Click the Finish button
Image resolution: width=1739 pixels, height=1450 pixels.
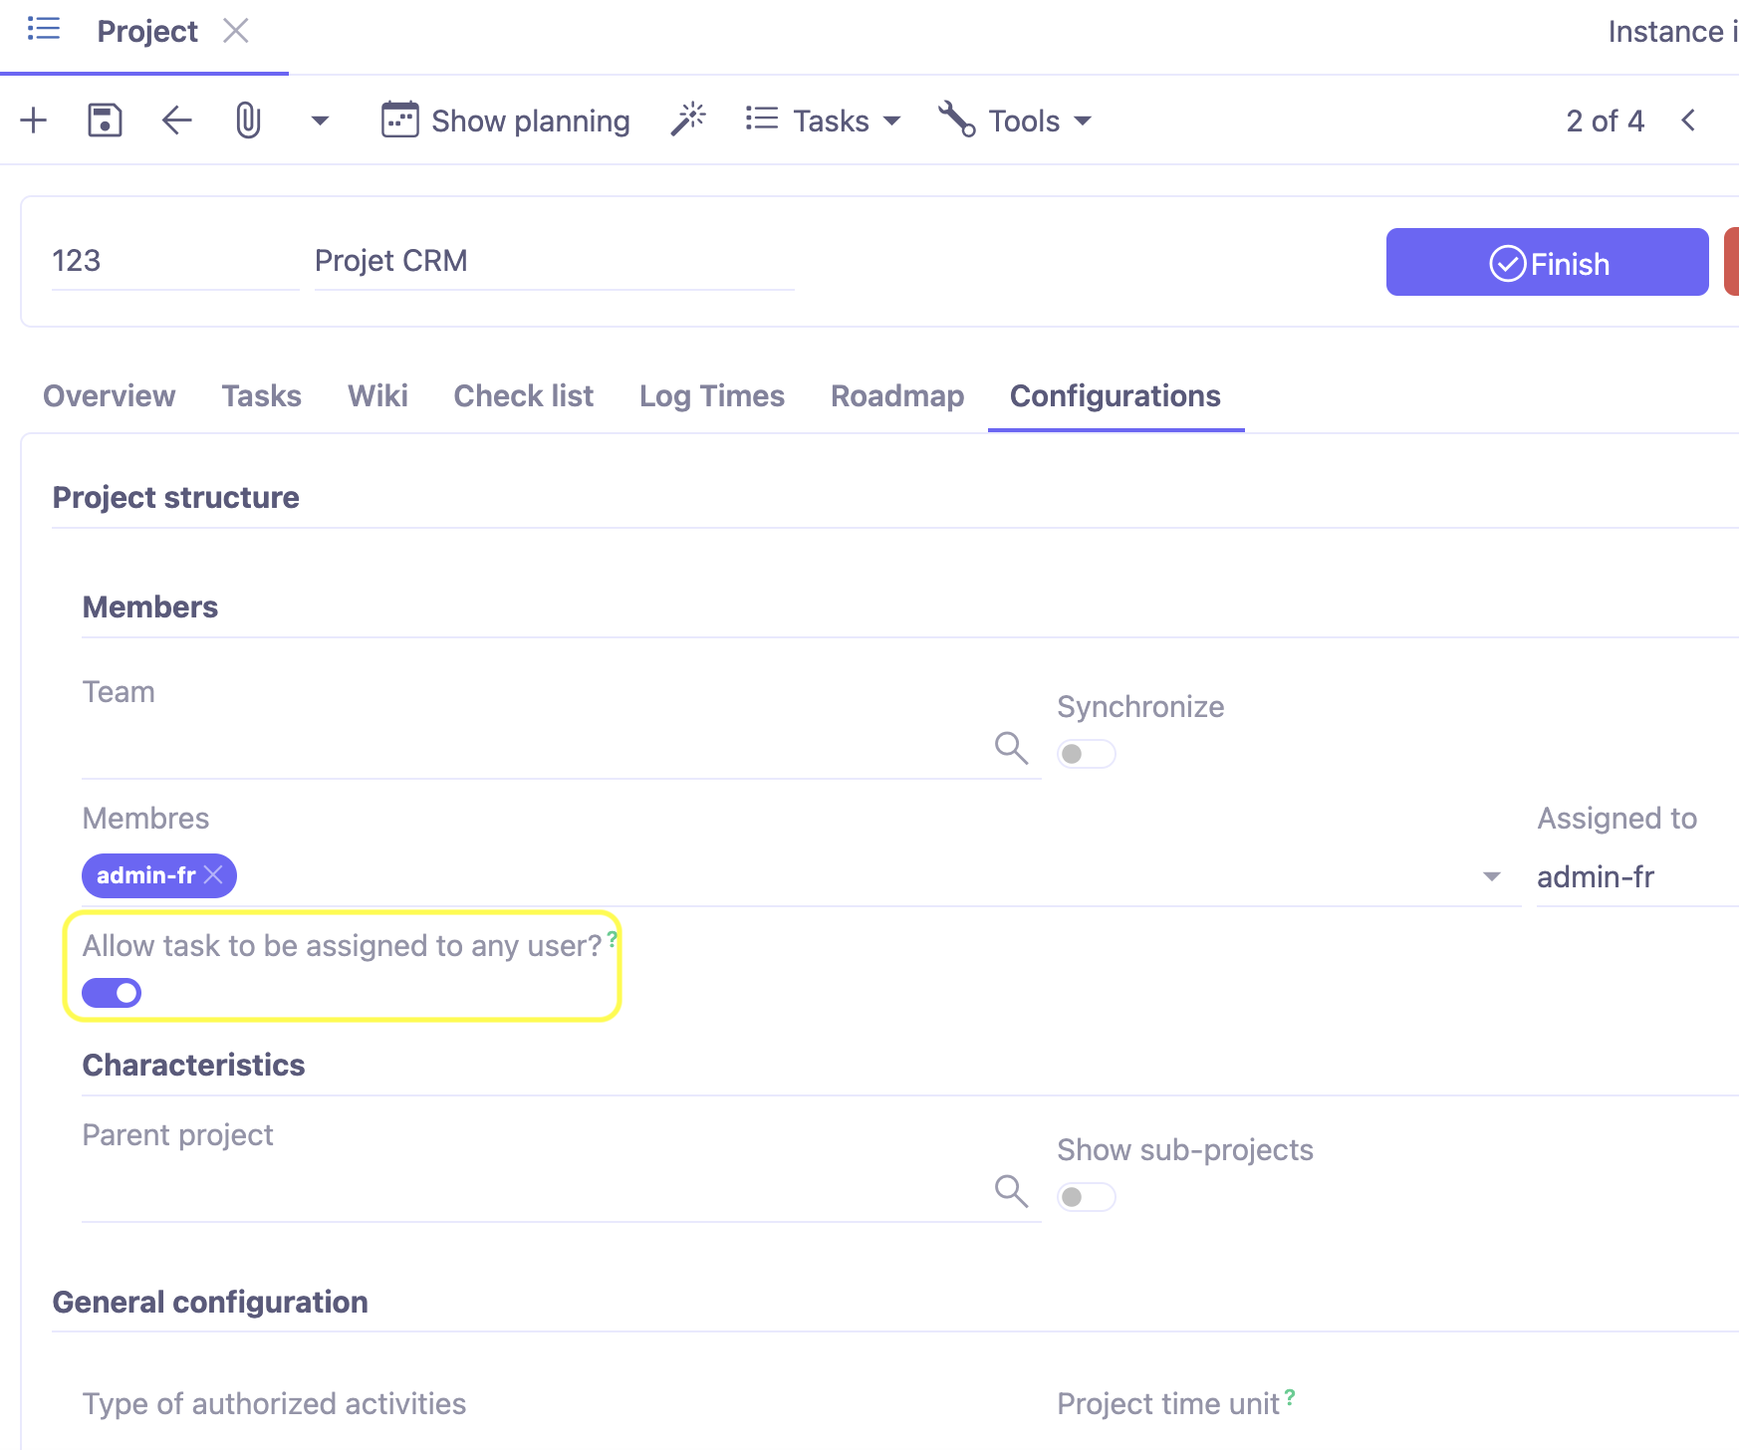click(x=1546, y=262)
